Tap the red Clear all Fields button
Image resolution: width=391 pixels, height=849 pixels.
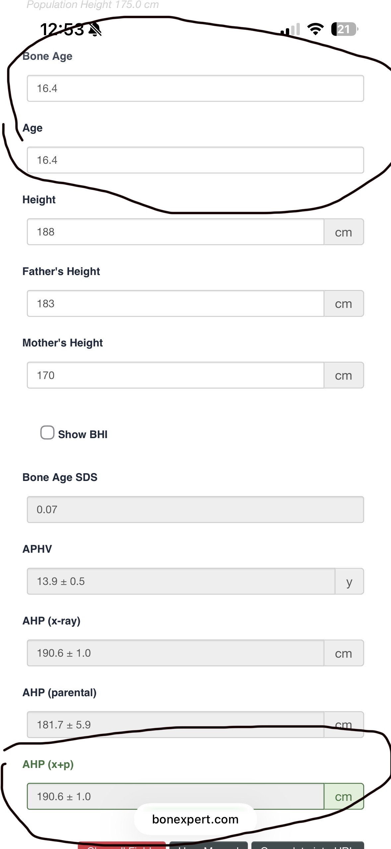click(122, 845)
